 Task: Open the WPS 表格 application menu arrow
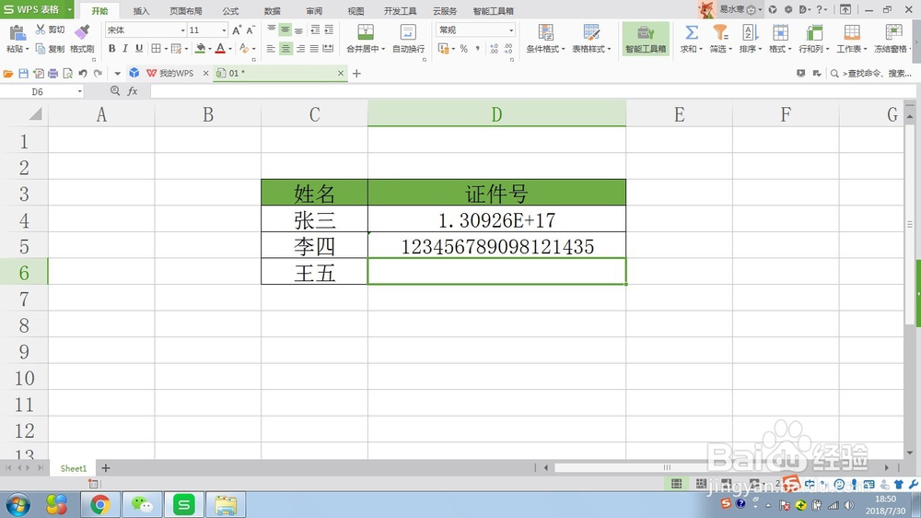(69, 9)
